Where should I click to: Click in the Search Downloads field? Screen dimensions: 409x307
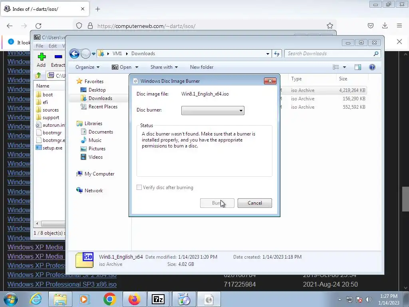[x=333, y=54]
